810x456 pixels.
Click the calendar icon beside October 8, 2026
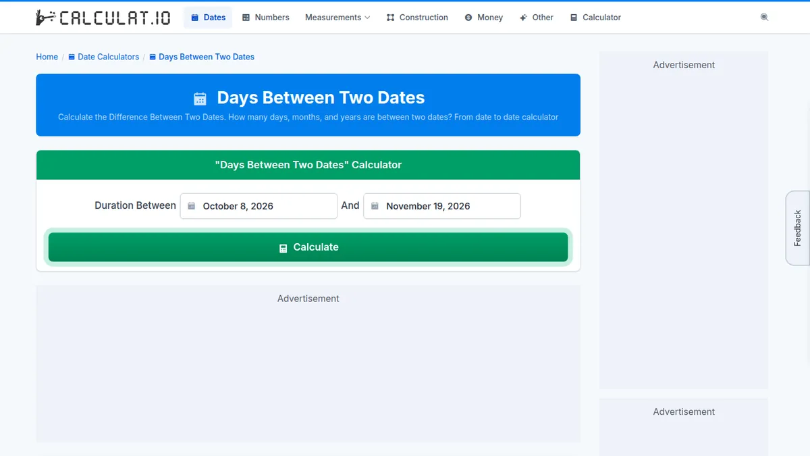192,206
